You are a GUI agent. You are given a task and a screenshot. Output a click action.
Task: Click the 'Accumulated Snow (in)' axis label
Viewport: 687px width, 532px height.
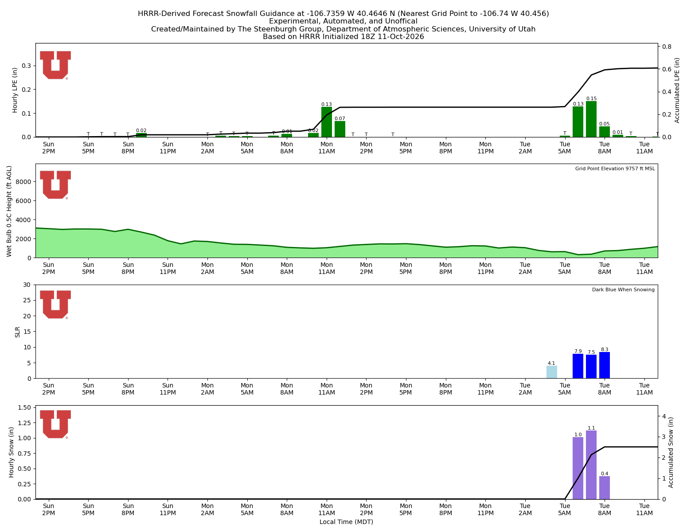pyautogui.click(x=671, y=452)
